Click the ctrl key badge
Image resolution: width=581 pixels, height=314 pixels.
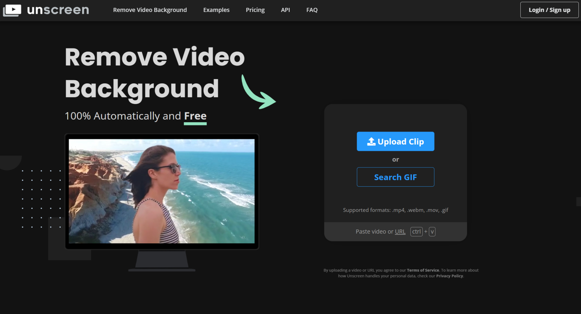coord(416,232)
